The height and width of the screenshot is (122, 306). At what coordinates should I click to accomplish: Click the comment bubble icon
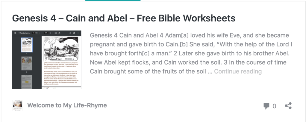point(266,106)
